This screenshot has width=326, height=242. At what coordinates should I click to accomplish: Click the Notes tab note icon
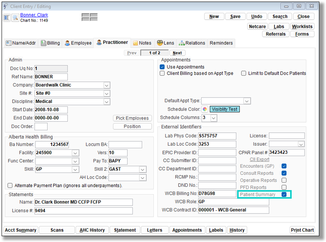tap(135, 43)
